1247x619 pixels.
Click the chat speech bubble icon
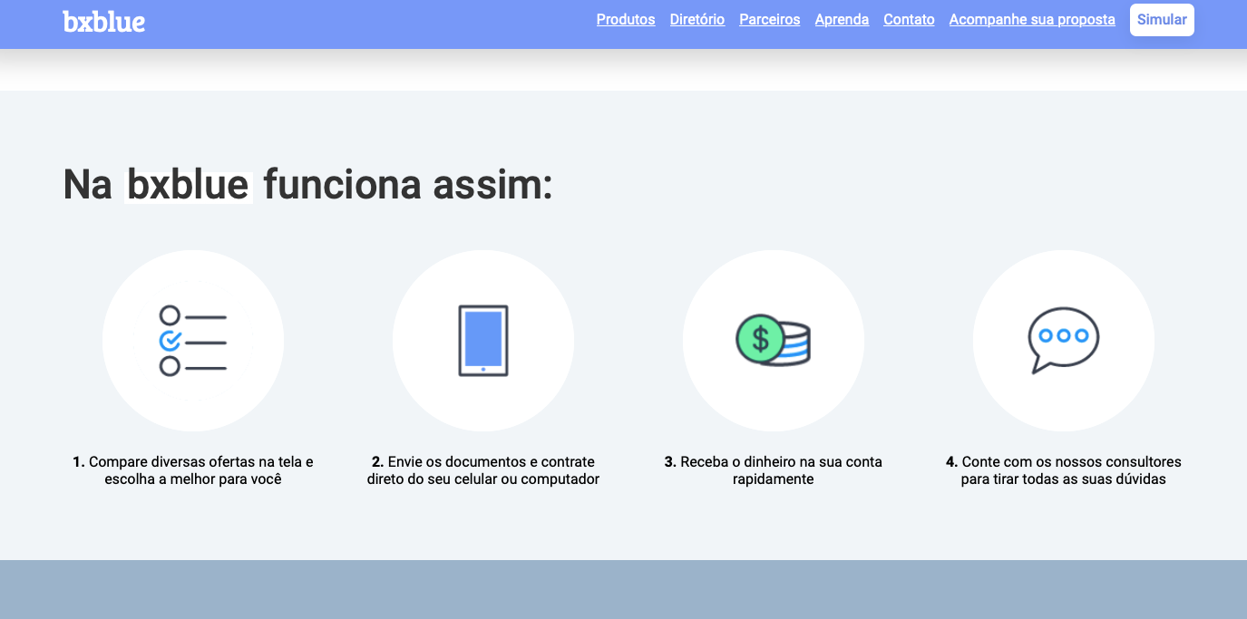(1064, 341)
